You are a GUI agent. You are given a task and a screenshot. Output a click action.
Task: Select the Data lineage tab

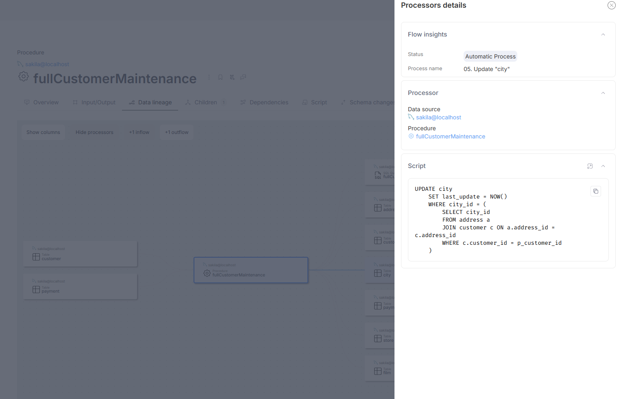tap(150, 102)
